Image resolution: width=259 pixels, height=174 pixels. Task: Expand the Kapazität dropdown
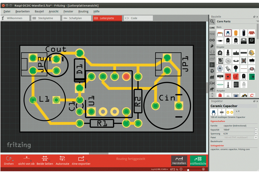tap(256, 130)
